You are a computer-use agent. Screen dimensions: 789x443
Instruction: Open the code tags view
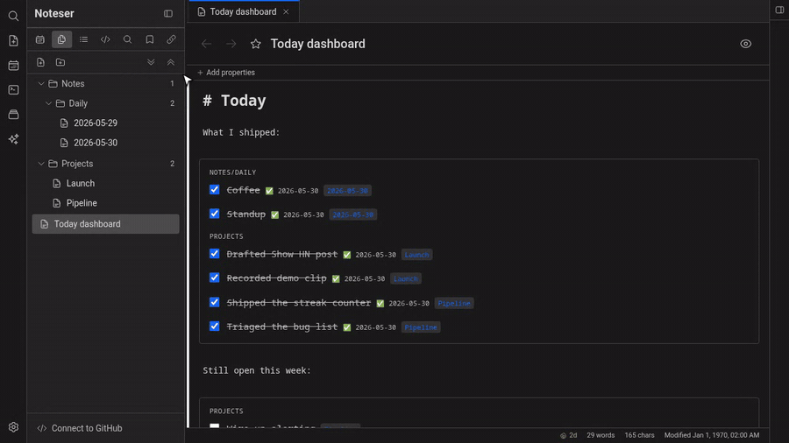pyautogui.click(x=105, y=39)
